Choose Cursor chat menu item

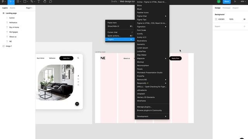(x=120, y=32)
